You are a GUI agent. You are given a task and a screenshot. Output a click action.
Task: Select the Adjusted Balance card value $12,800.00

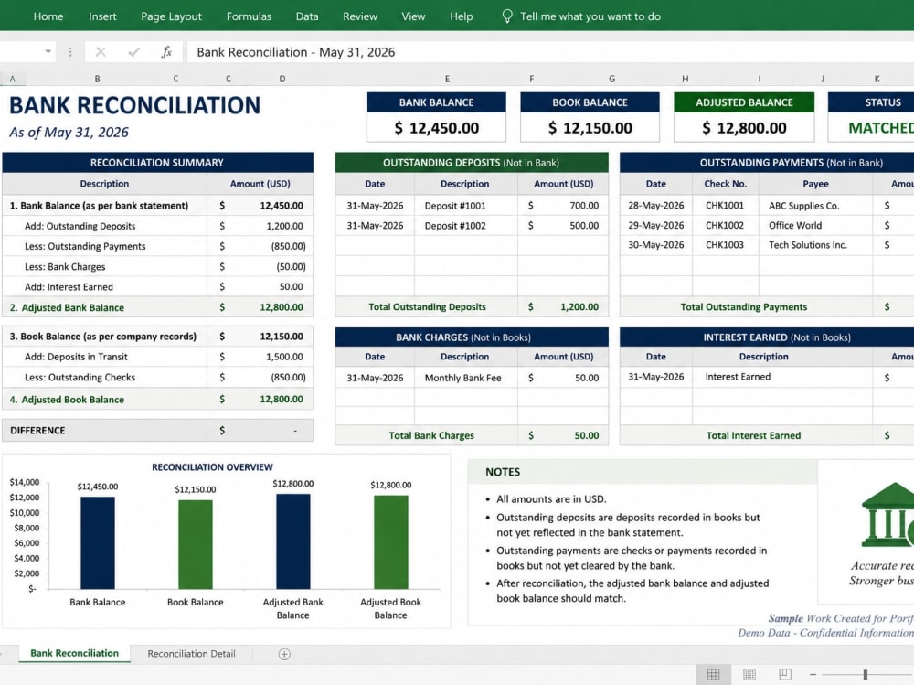744,128
